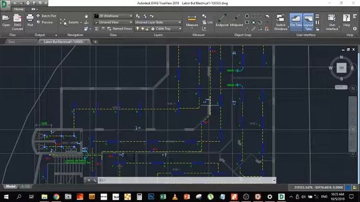Click the ViewCube TOP face
This screenshot has width=360, height=202.
(x=341, y=68)
